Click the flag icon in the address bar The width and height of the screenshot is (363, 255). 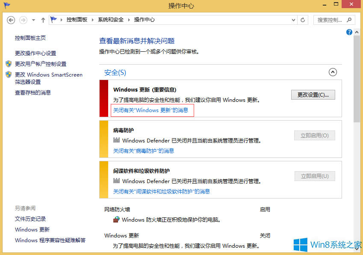click(53, 19)
